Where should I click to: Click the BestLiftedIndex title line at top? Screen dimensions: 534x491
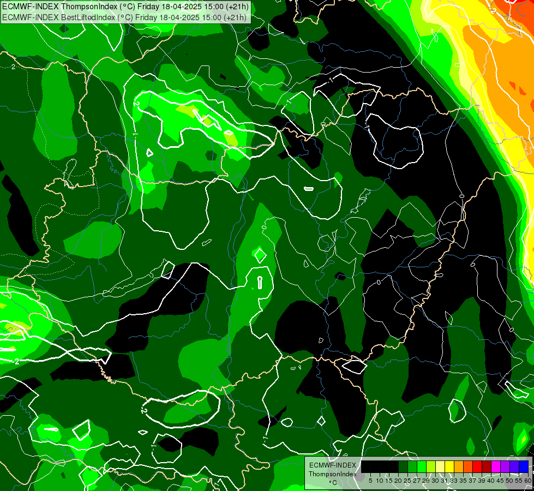tap(124, 17)
